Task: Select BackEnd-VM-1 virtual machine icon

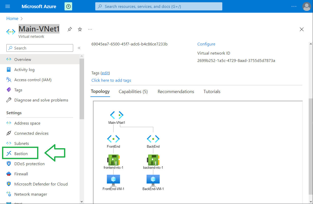Action: coord(153,180)
